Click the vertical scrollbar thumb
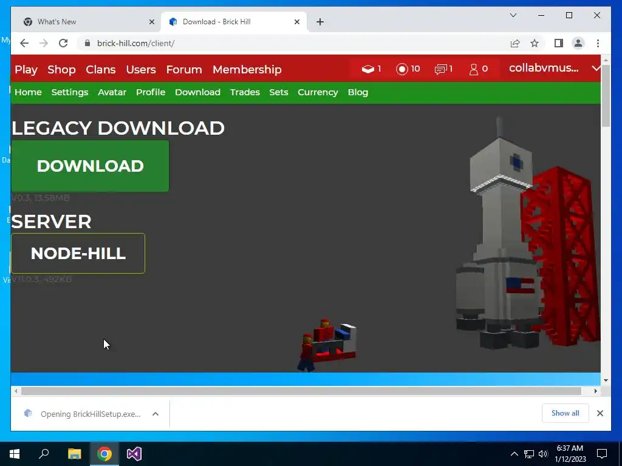 pyautogui.click(x=606, y=95)
